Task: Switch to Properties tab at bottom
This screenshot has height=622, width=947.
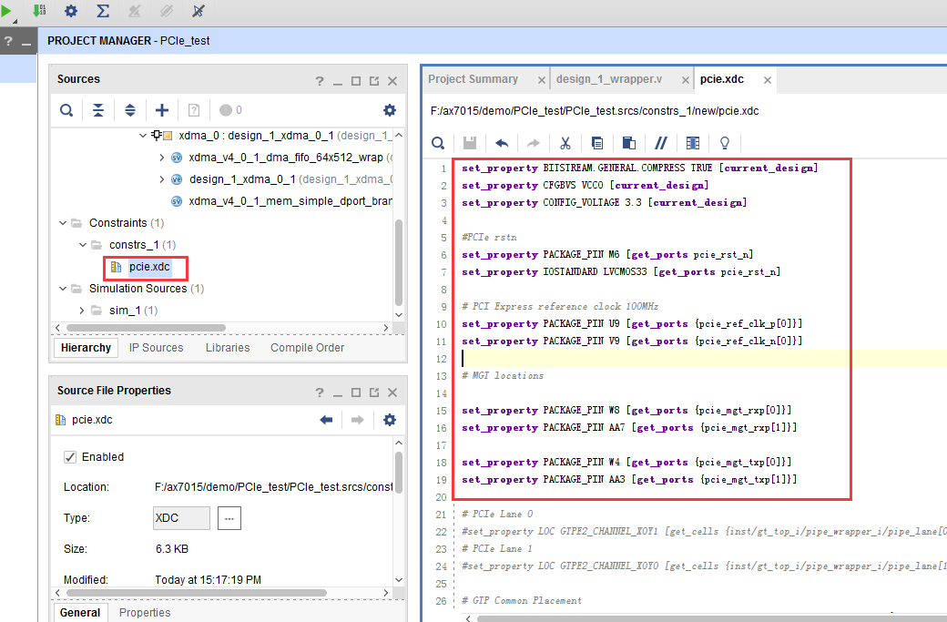Action: 145,612
